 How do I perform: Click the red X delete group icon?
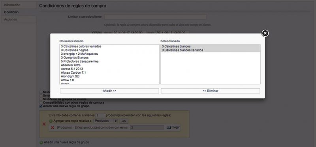tap(44, 124)
